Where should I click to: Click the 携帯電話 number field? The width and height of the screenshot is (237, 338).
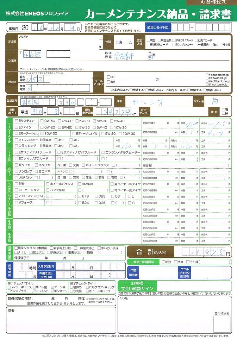(58, 88)
